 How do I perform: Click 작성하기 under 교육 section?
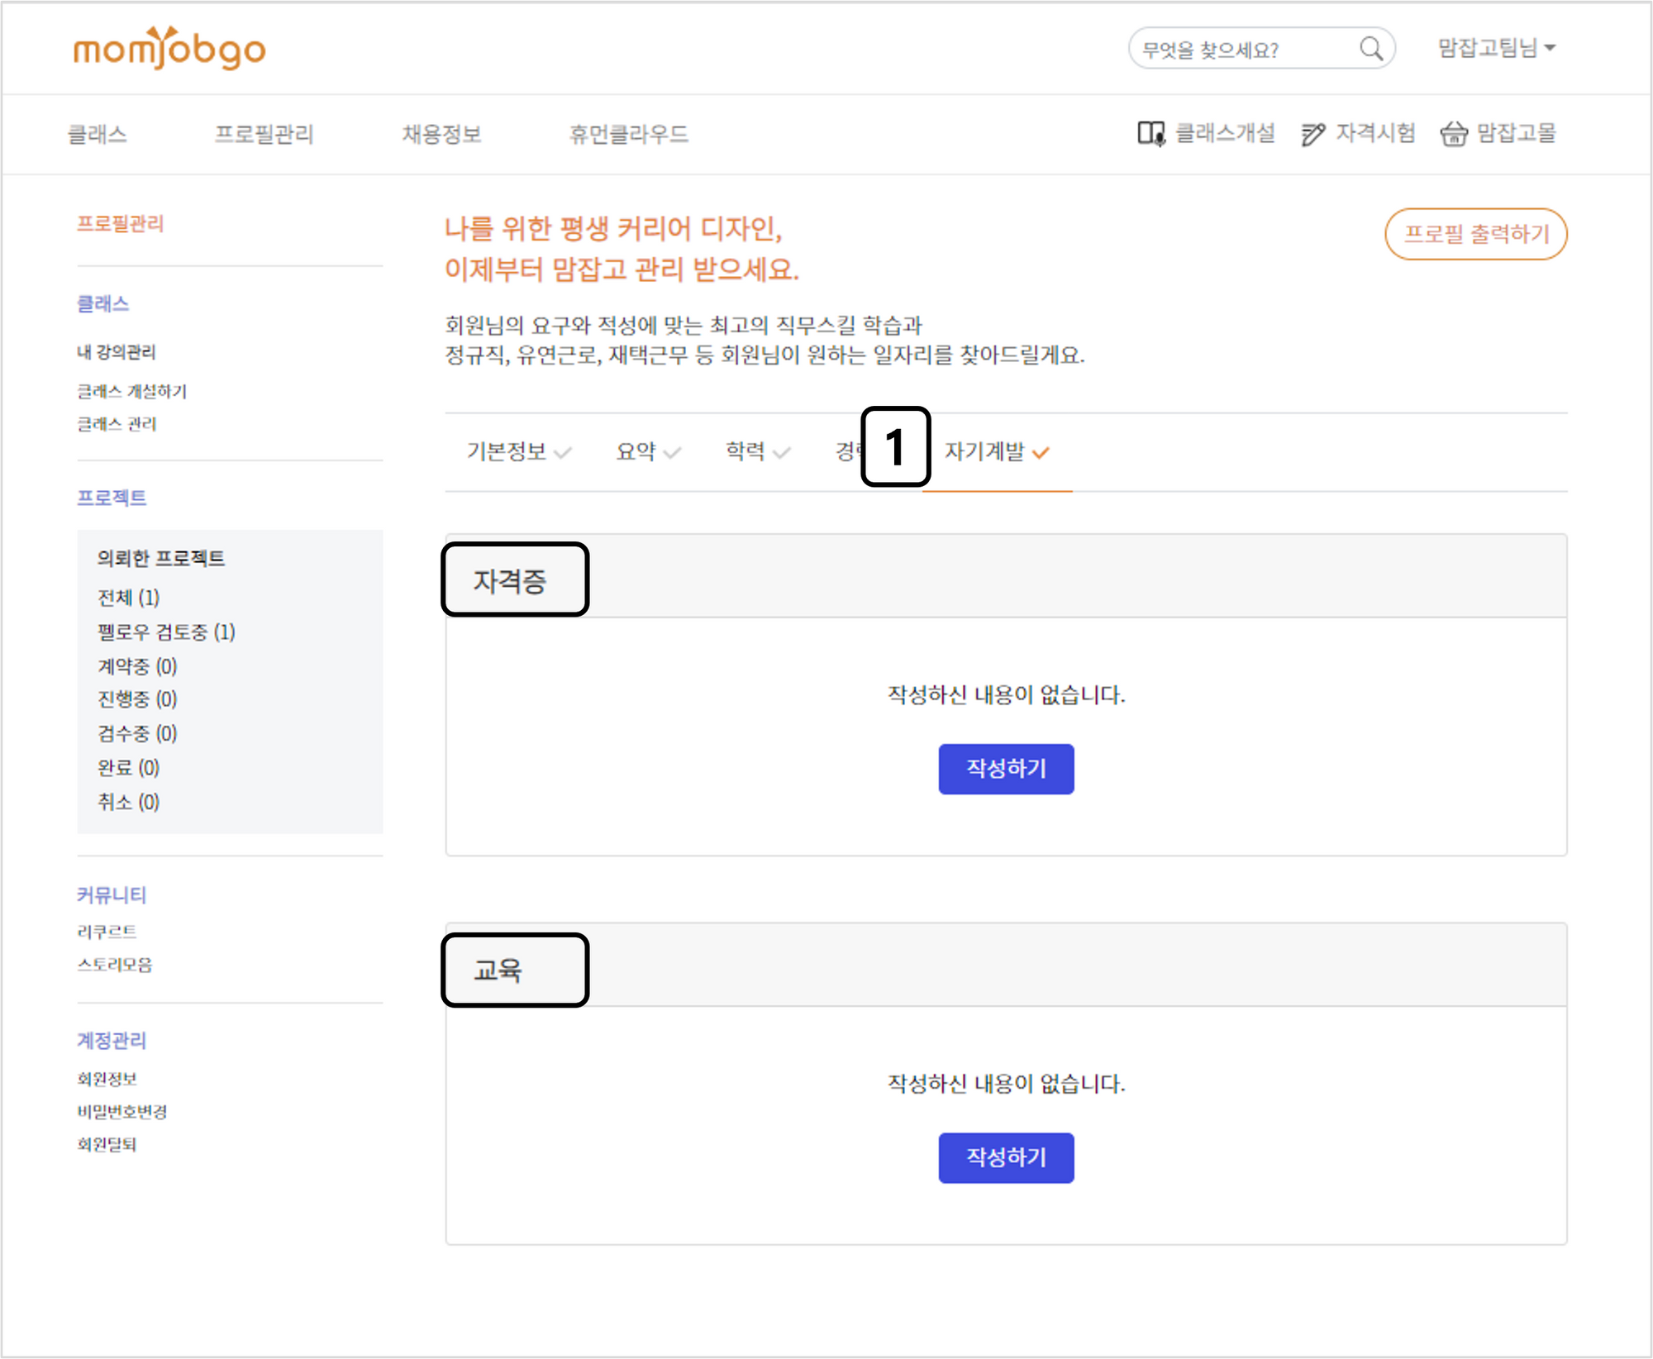[x=1006, y=1157]
